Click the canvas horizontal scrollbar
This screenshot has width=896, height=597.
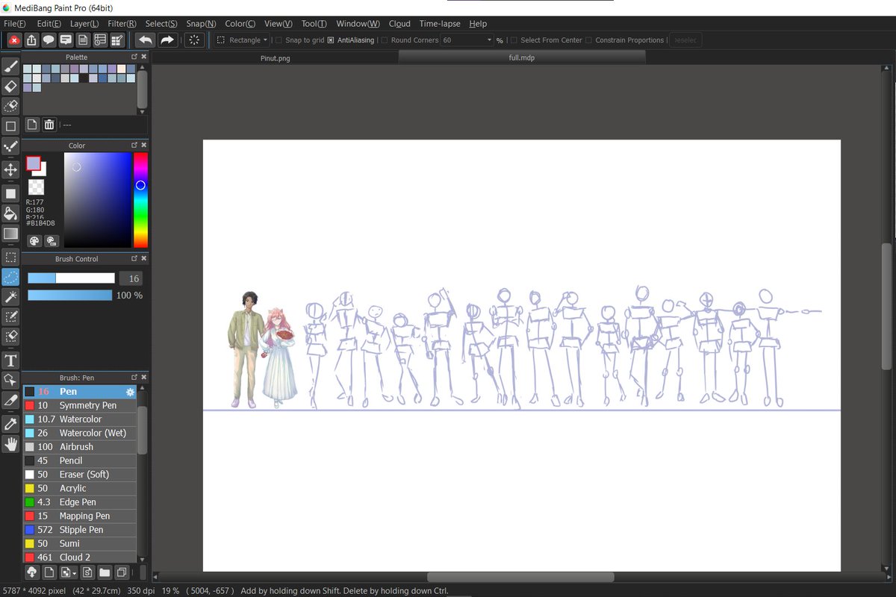tap(520, 577)
